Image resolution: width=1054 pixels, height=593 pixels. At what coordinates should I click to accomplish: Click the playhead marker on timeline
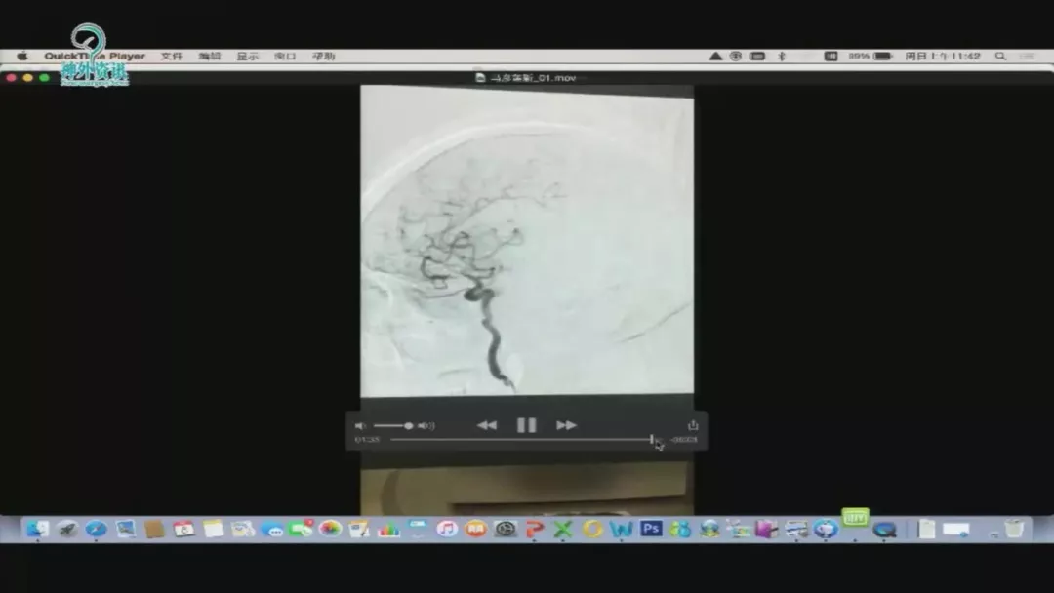pyautogui.click(x=651, y=440)
